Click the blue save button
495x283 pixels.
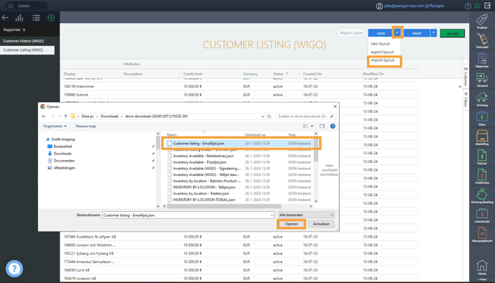point(381,33)
